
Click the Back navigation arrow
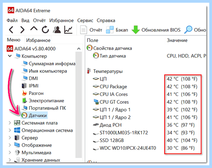point(11,30)
